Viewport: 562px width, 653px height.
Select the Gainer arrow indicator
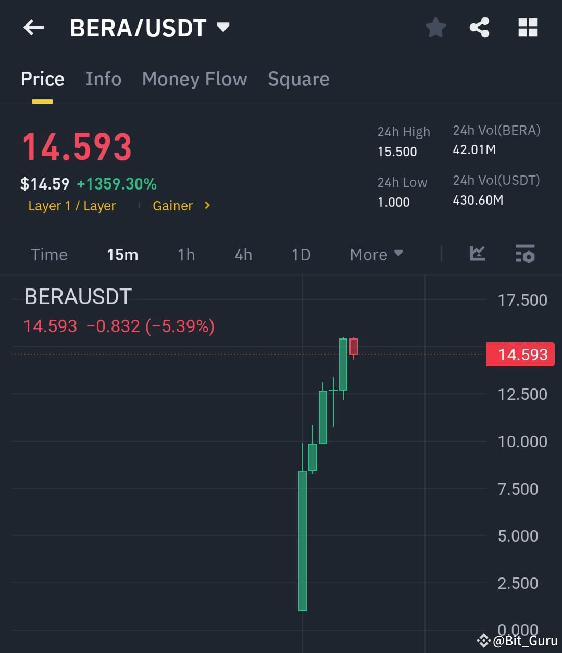206,206
